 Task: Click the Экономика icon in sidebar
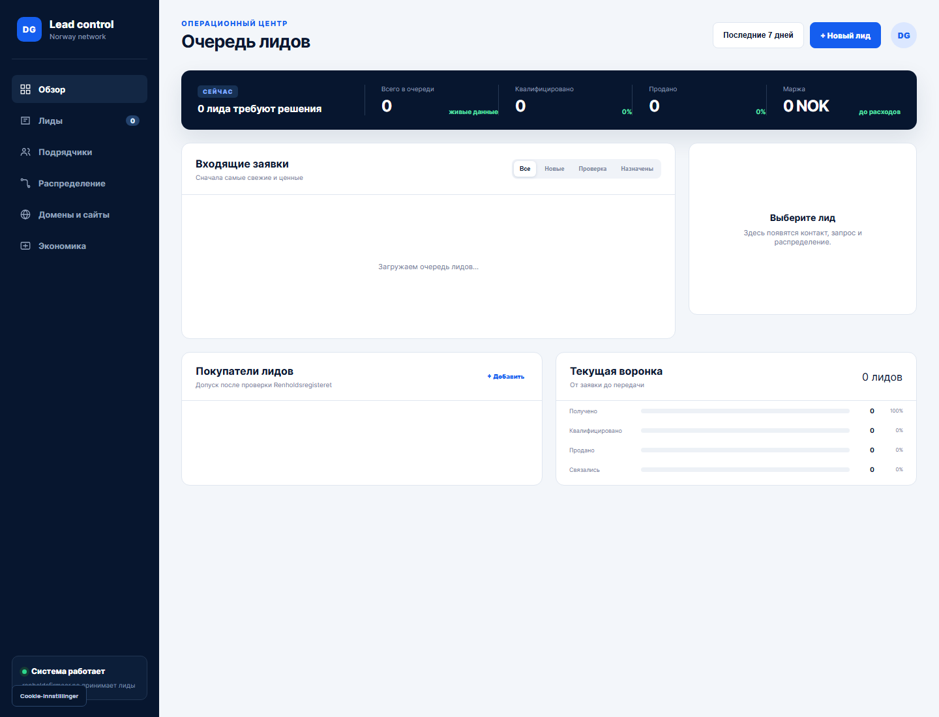pyautogui.click(x=25, y=246)
